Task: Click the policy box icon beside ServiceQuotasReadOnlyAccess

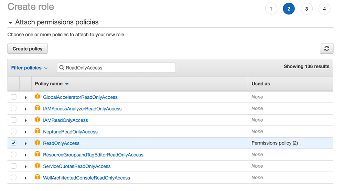Action: (x=37, y=166)
